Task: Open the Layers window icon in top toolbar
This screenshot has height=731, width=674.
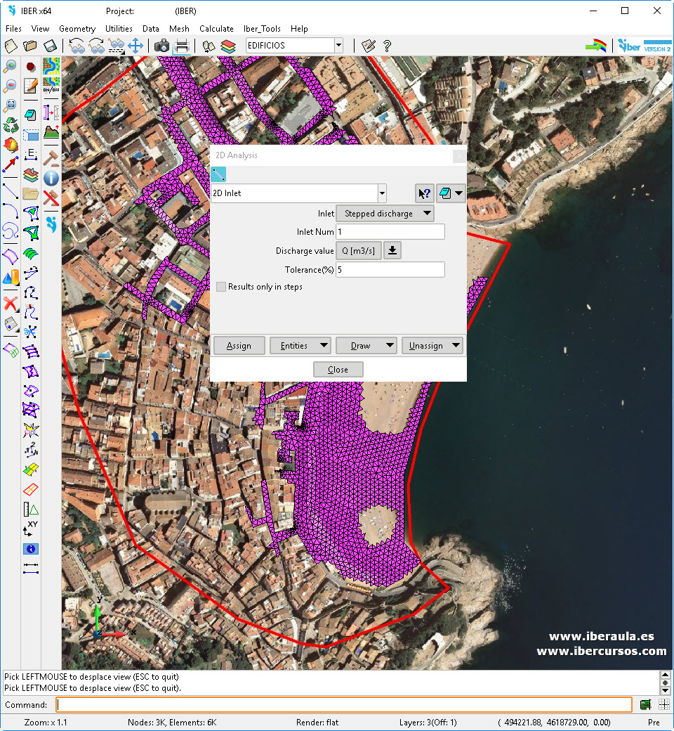Action: coord(228,46)
